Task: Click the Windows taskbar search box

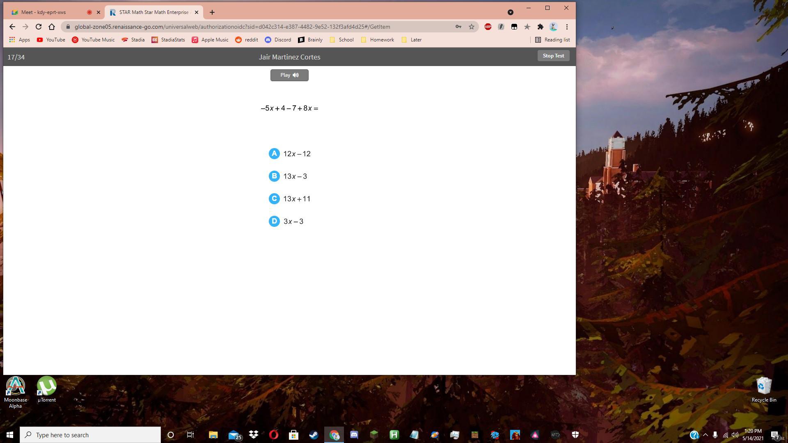Action: [90, 435]
